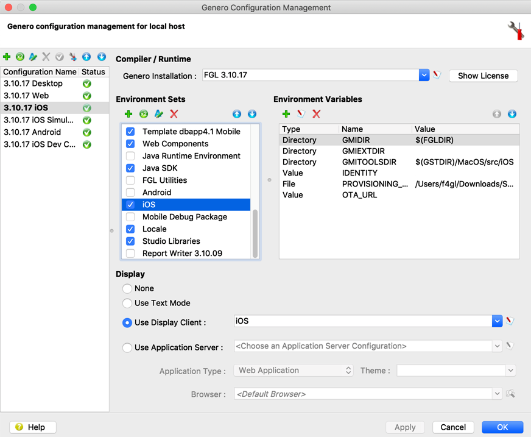Select the IDENTITY variable row
531x437 pixels.
pyautogui.click(x=399, y=173)
